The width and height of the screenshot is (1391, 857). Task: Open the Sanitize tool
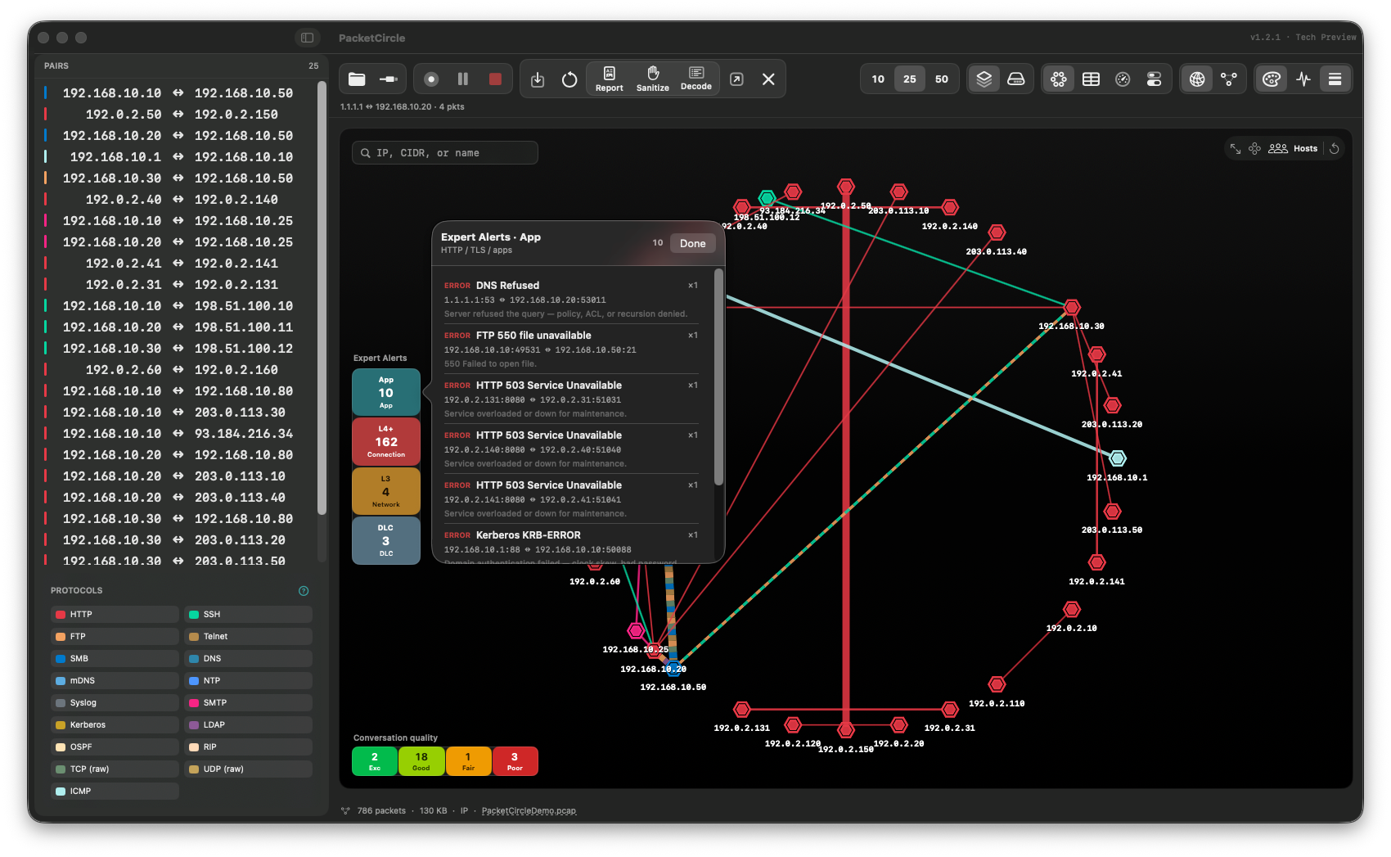click(653, 79)
